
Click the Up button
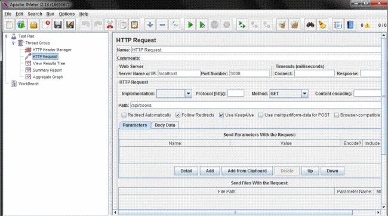click(x=310, y=171)
